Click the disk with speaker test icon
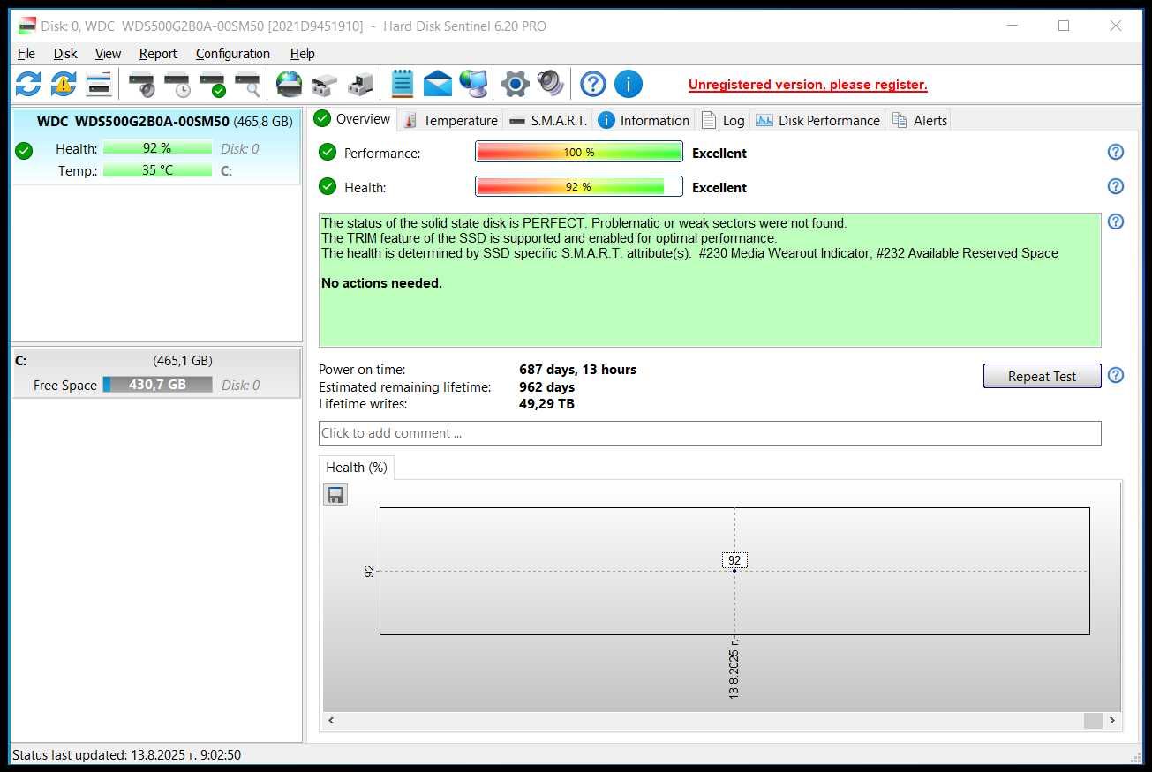1152x772 pixels. (x=141, y=84)
